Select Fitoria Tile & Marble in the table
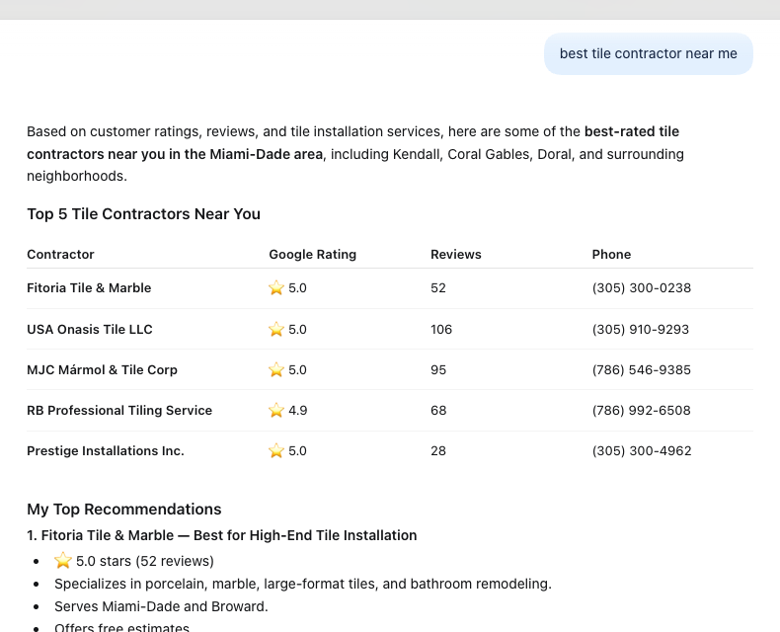This screenshot has width=780, height=632. coord(89,288)
